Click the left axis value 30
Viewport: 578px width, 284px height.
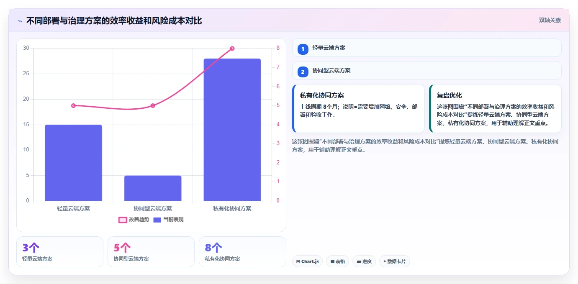pyautogui.click(x=26, y=48)
